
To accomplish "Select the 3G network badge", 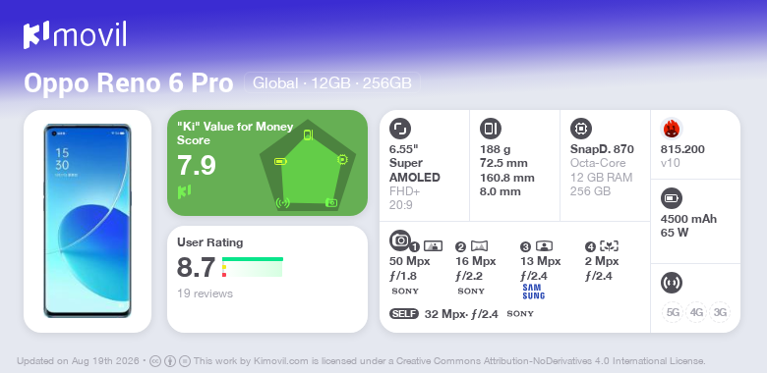I will point(720,312).
